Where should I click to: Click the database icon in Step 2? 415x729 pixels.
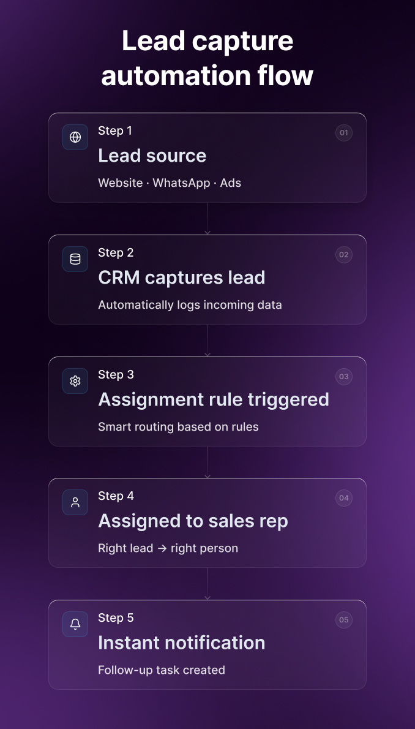tap(75, 259)
